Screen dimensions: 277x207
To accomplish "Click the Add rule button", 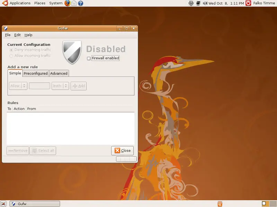I will point(79,86).
